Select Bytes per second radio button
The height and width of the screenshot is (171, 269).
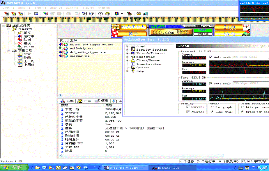click(x=243, y=112)
